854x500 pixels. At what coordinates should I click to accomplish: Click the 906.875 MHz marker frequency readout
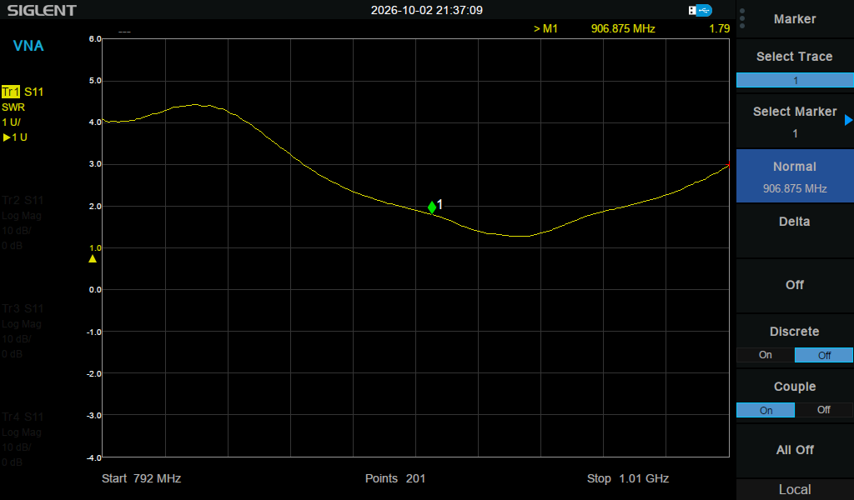click(623, 28)
